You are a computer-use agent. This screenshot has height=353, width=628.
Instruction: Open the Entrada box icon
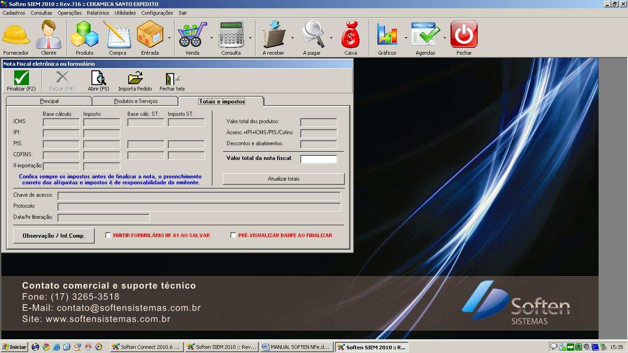pyautogui.click(x=150, y=35)
